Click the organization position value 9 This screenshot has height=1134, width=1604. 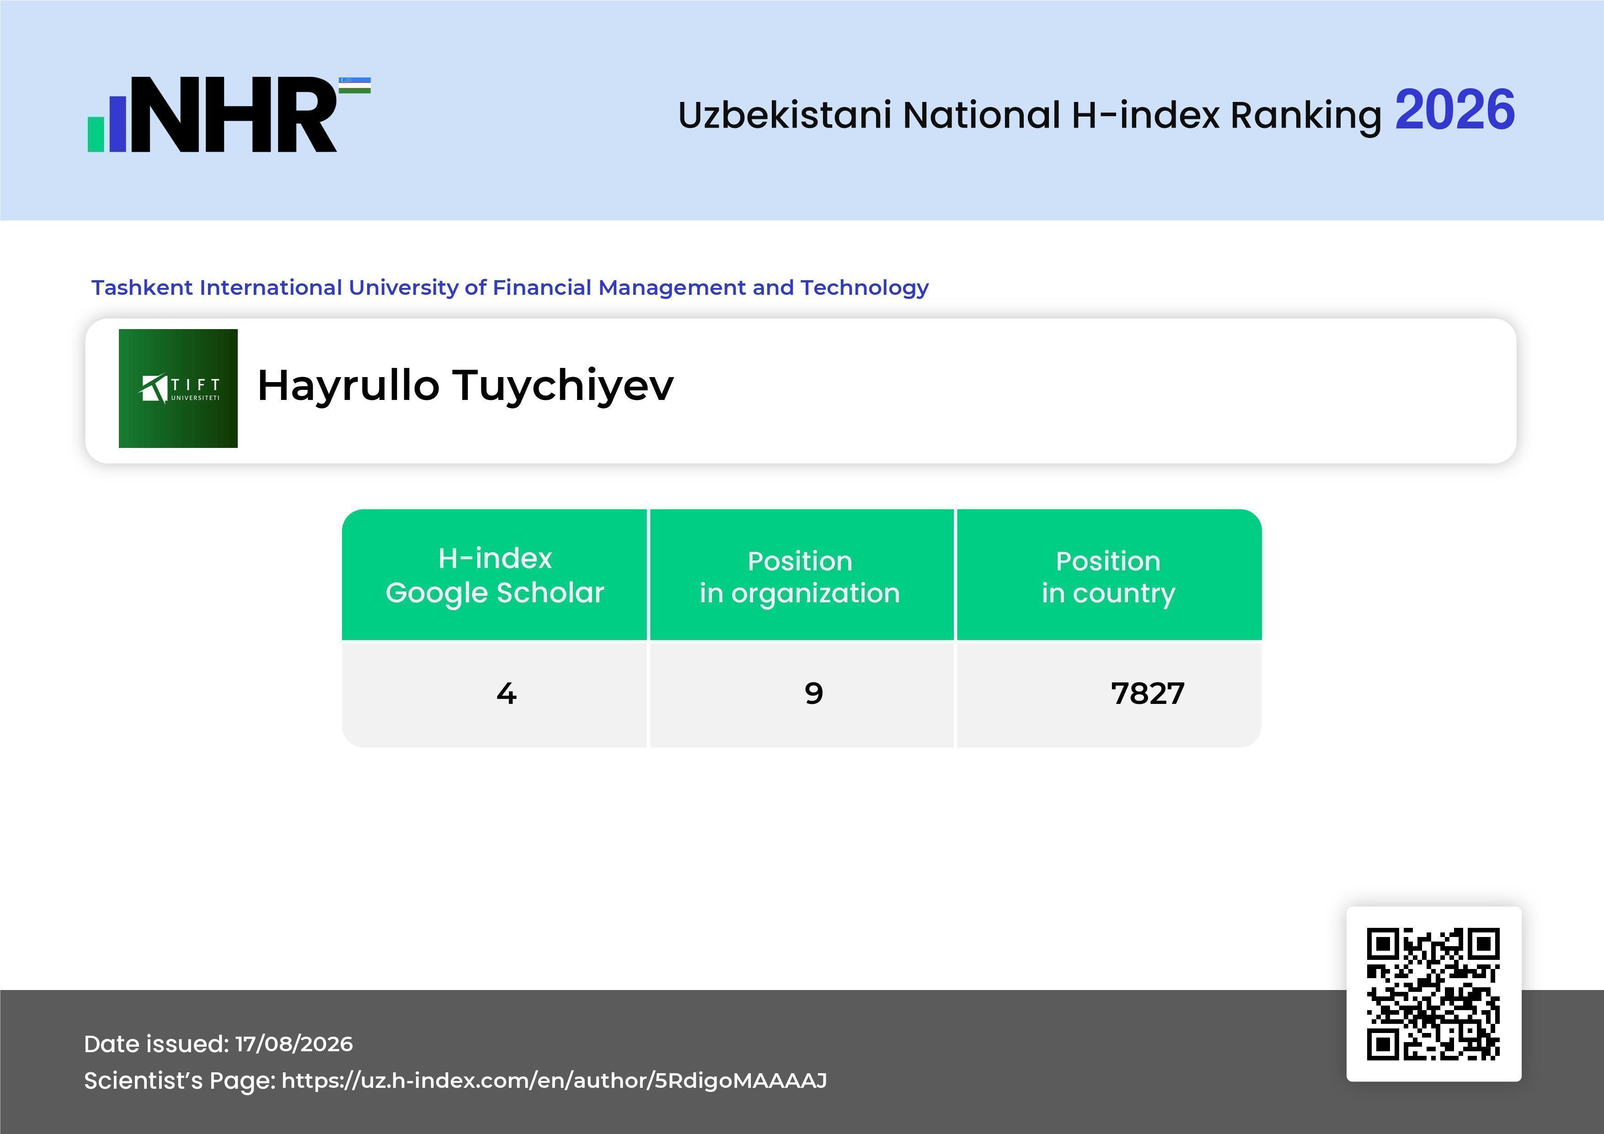click(814, 694)
